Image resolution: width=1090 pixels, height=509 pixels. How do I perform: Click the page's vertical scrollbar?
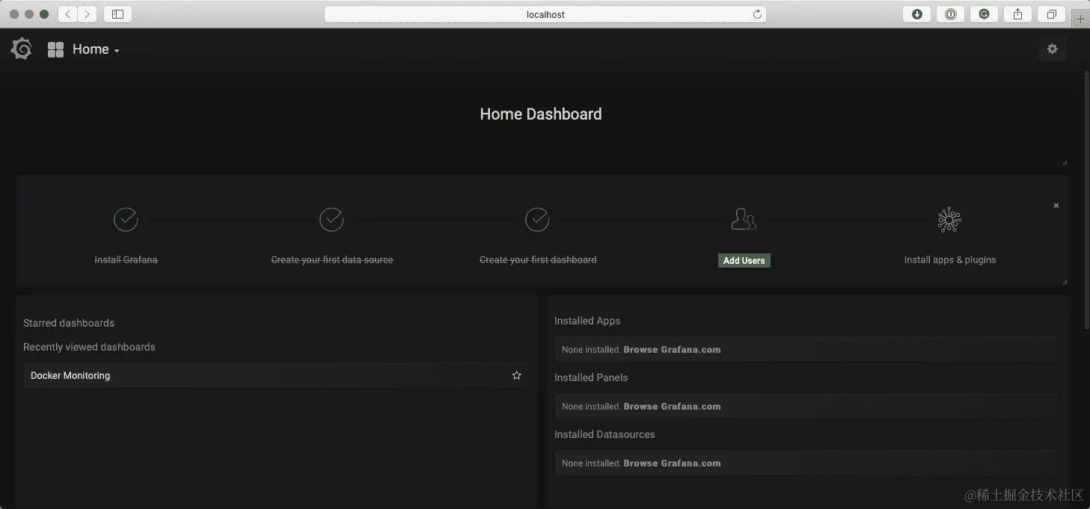(x=1087, y=200)
